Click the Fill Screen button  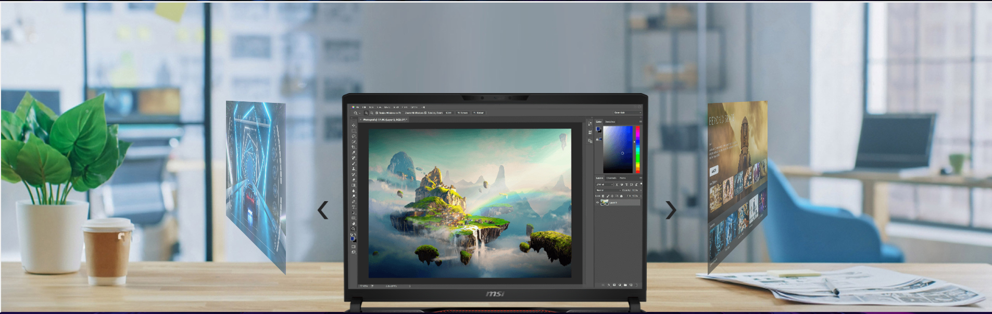coord(479,113)
